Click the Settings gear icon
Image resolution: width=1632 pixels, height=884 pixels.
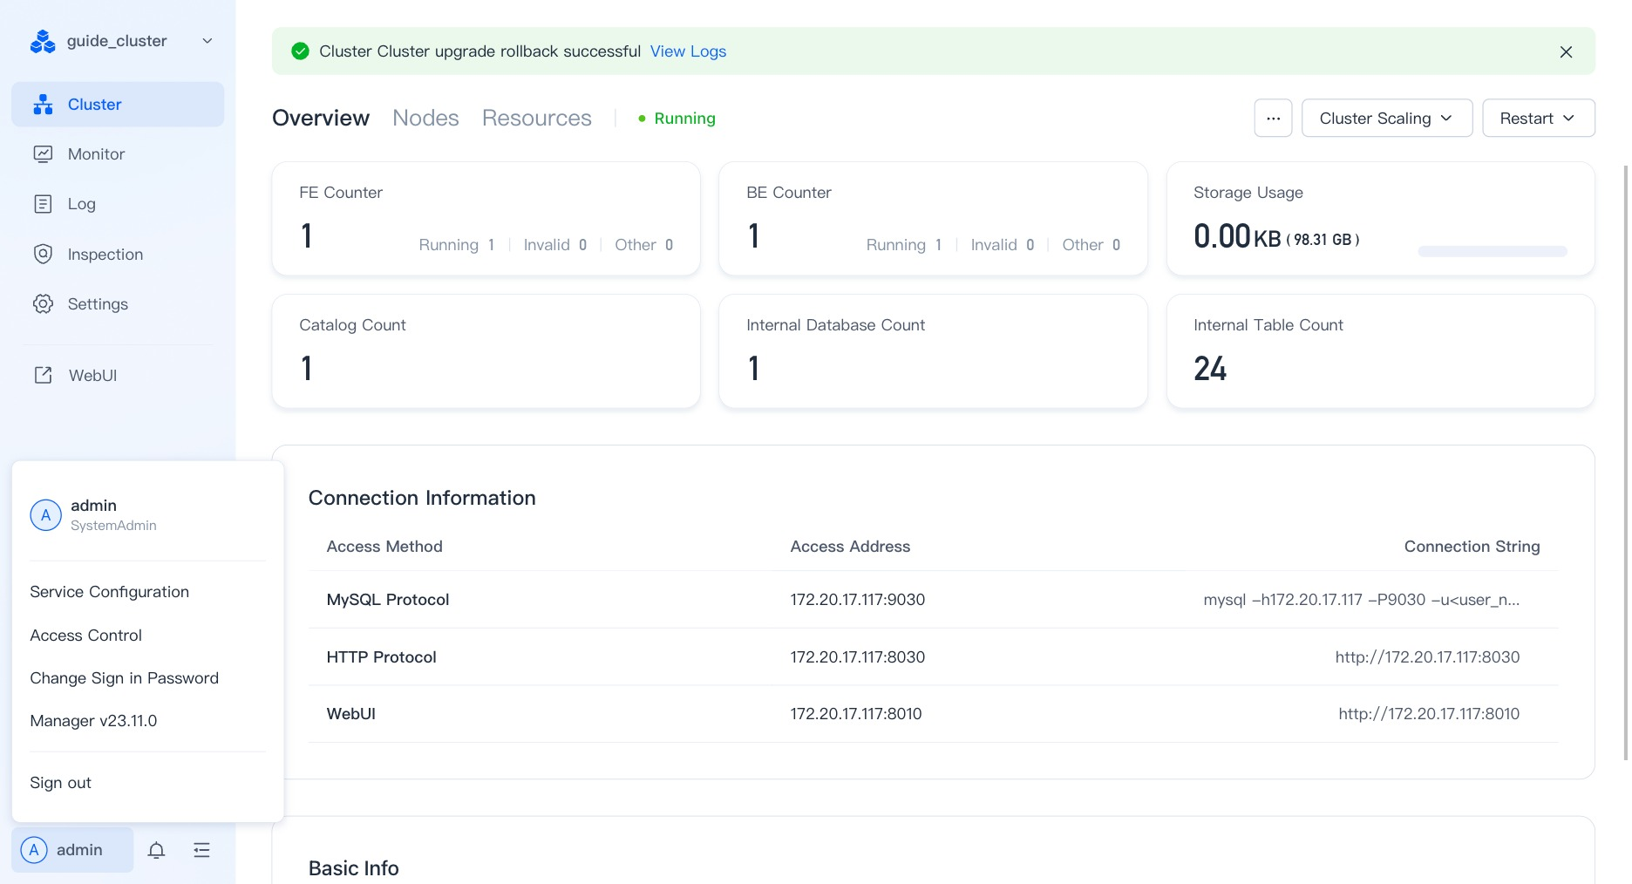[x=43, y=303]
